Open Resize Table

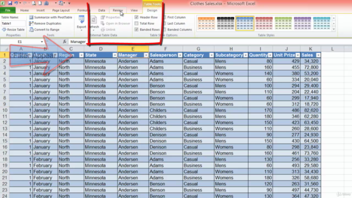13,29
